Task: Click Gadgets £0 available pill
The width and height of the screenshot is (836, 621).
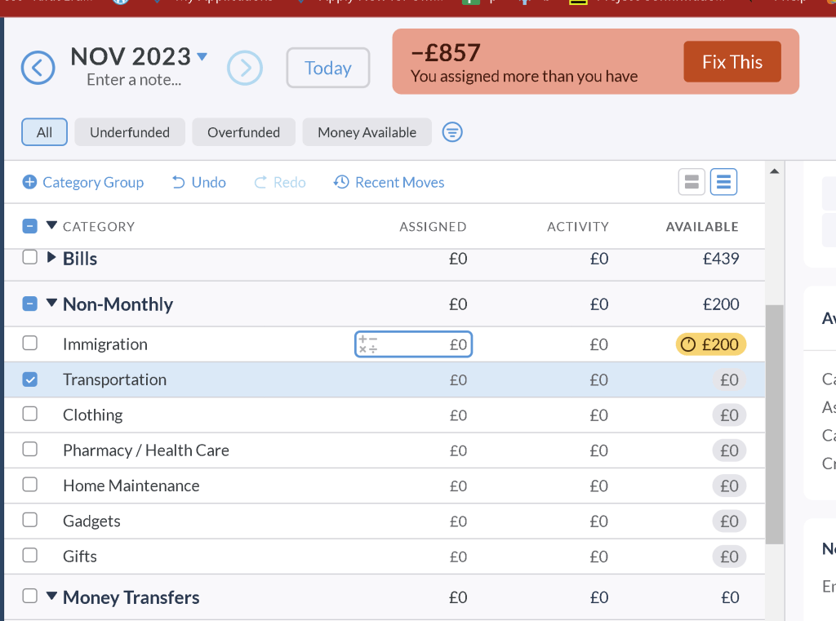Action: pyautogui.click(x=729, y=521)
